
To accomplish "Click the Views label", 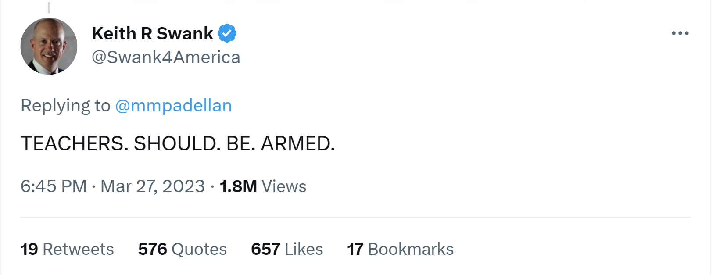I will click(x=284, y=186).
